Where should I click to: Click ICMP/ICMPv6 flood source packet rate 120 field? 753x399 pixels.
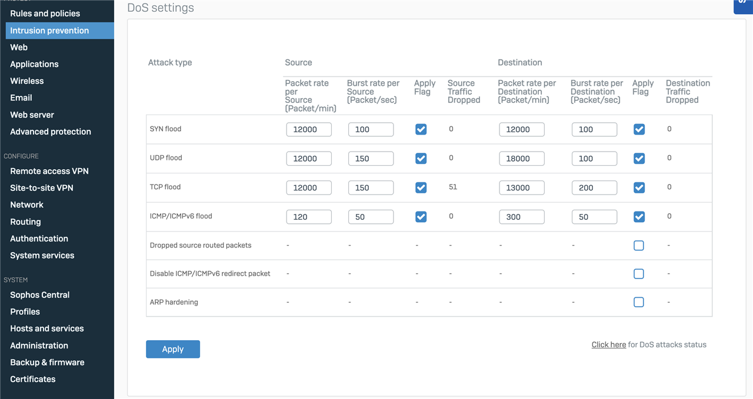pos(309,217)
